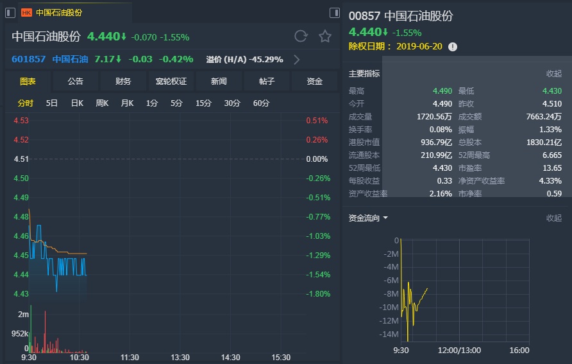Viewport: 572px width, 364px height.
Task: Select the 日K chart period
Action: [77, 103]
